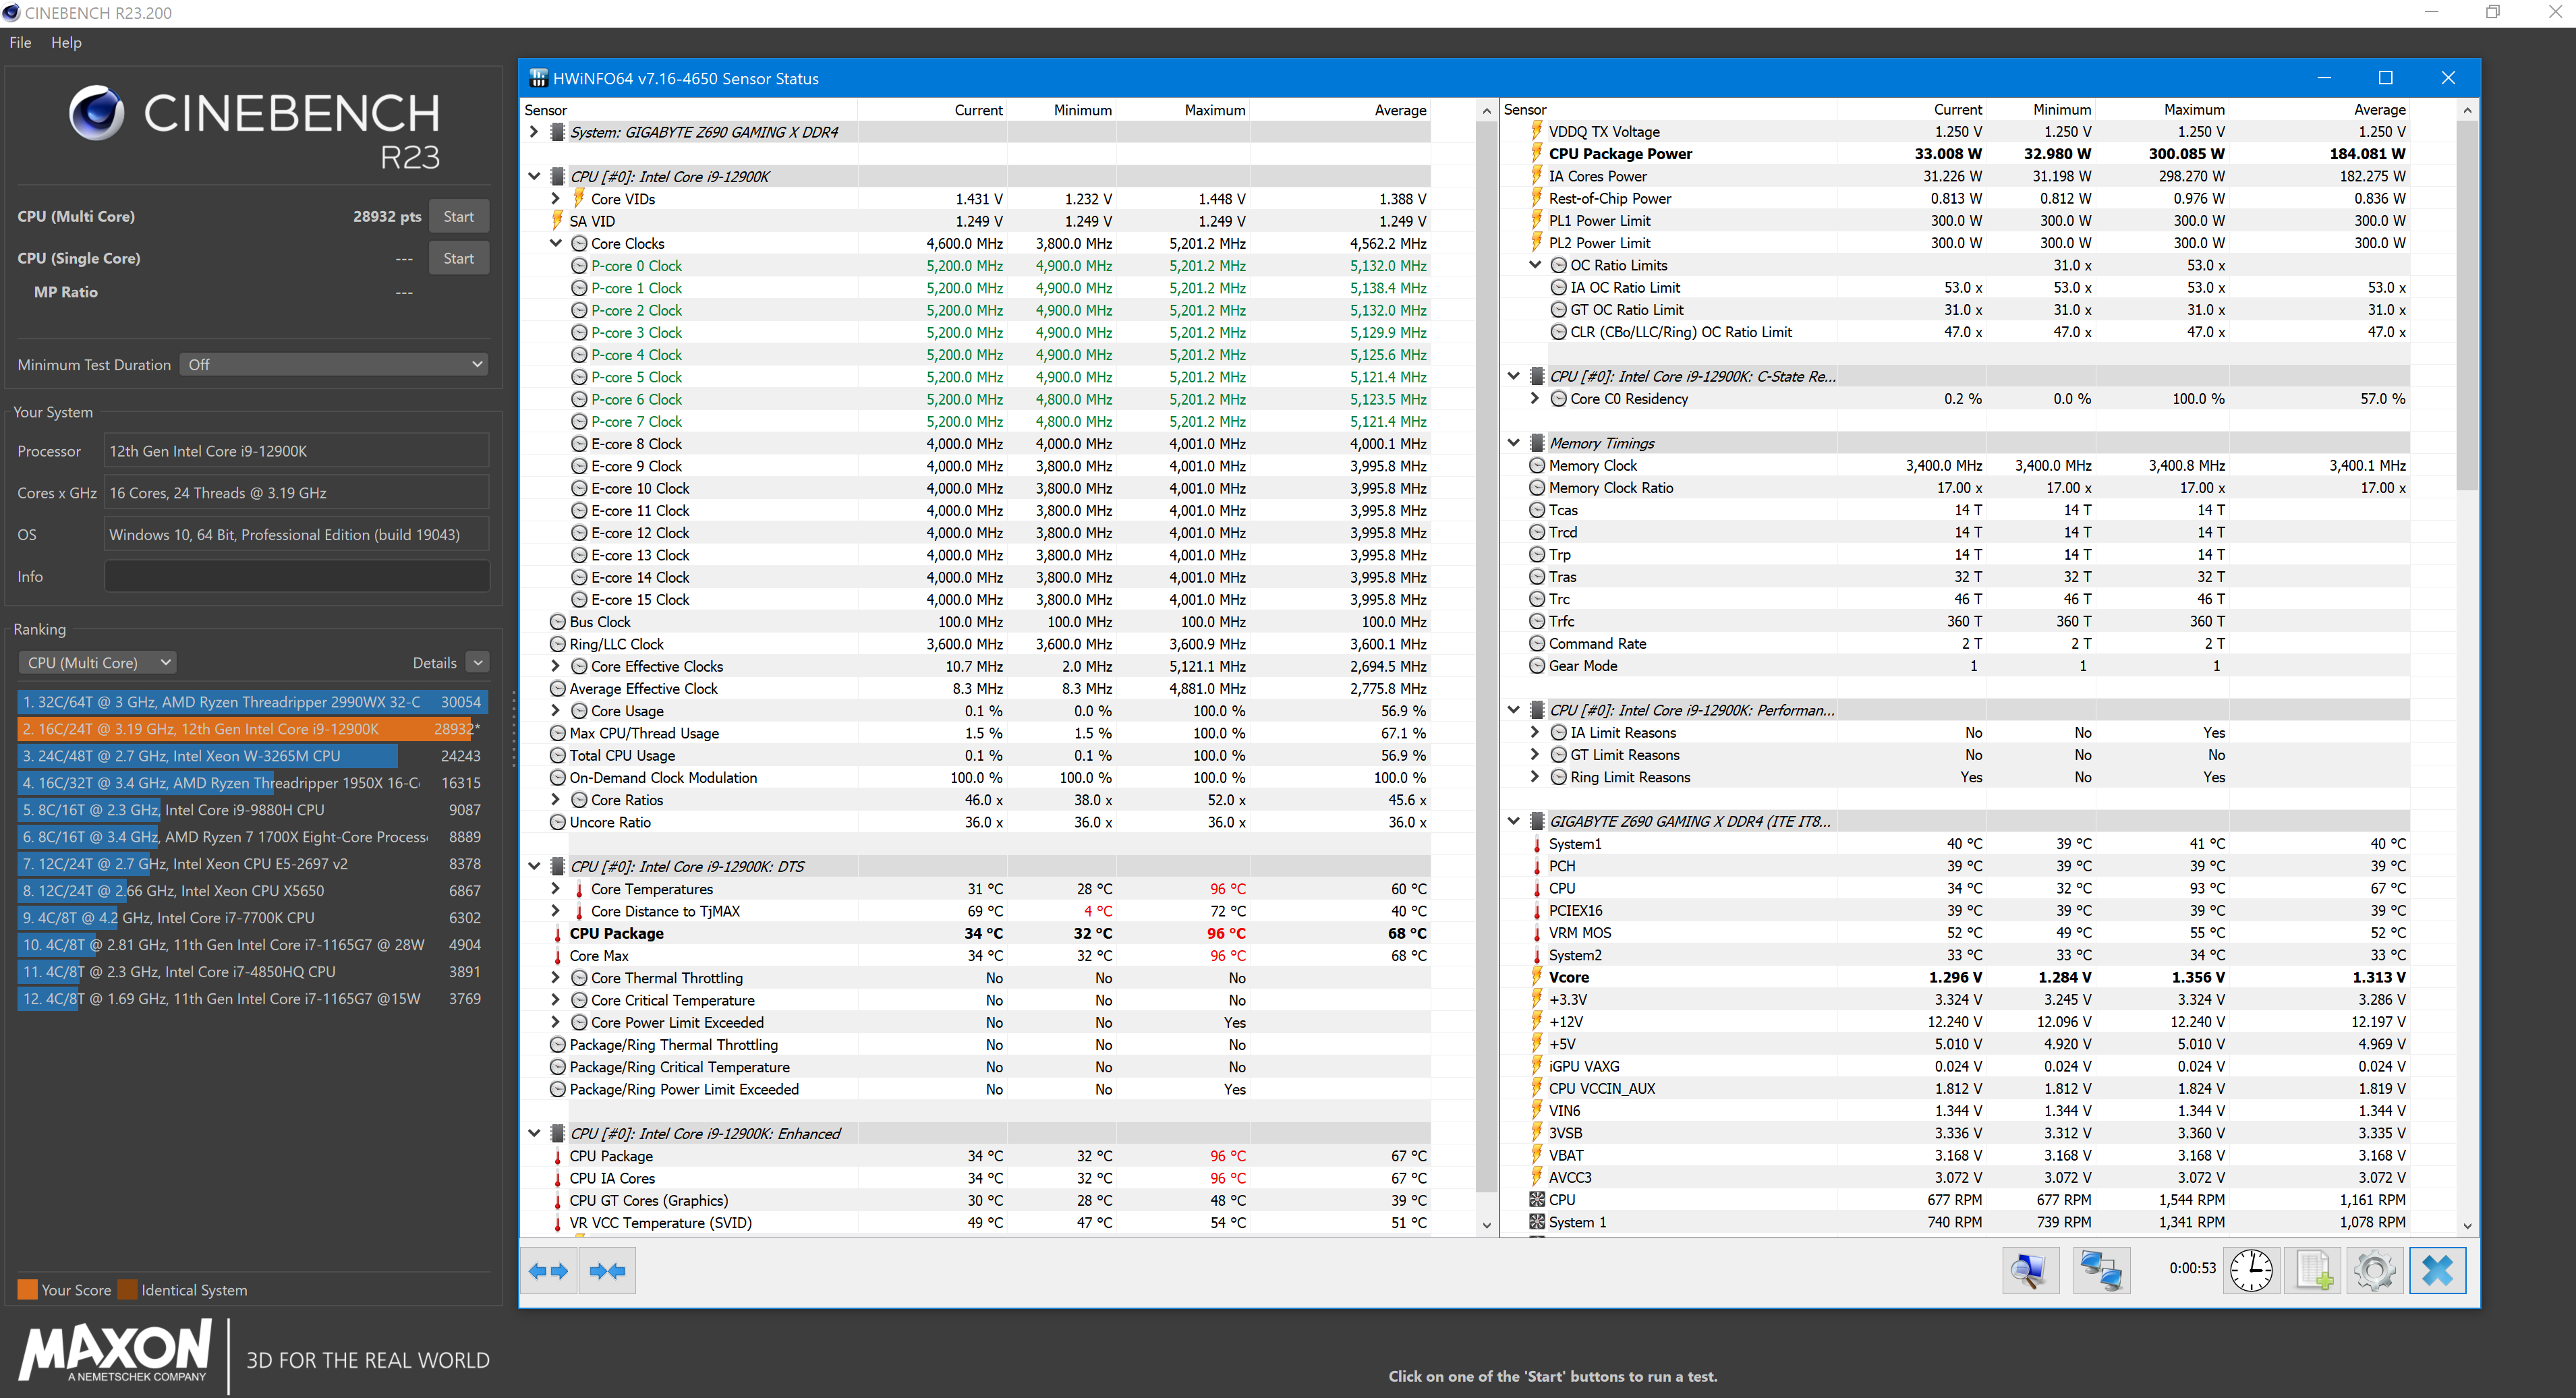Viewport: 2576px width, 1398px height.
Task: Expand the ranking Details arrow button
Action: click(x=478, y=662)
